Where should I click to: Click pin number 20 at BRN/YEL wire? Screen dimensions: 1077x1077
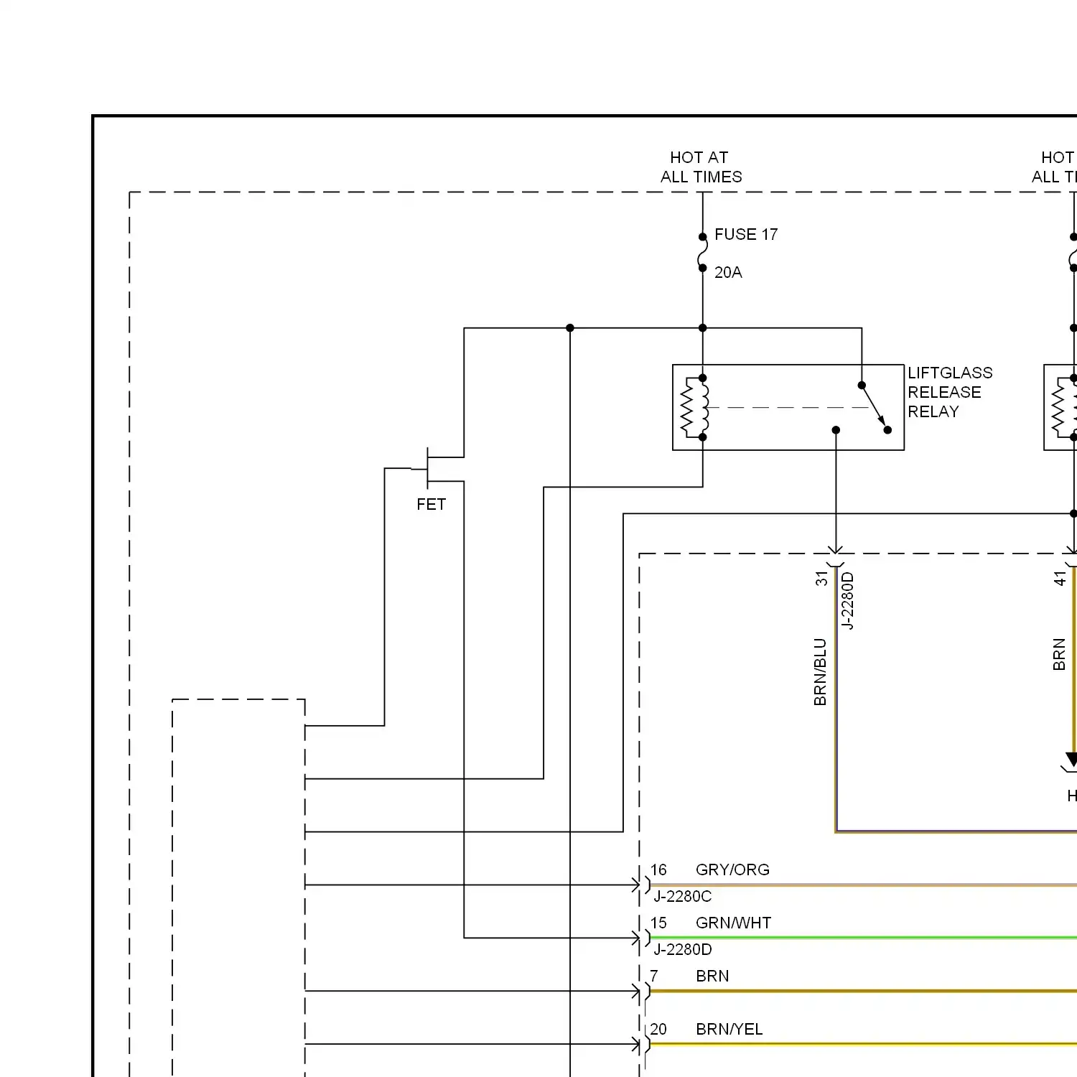[658, 1030]
